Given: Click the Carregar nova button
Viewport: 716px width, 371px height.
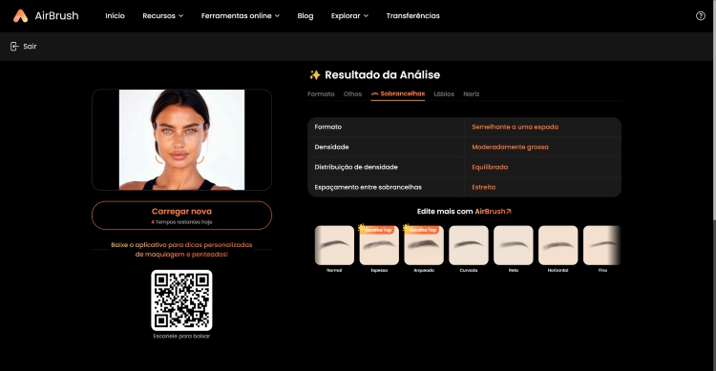Looking at the screenshot, I should pos(181,216).
